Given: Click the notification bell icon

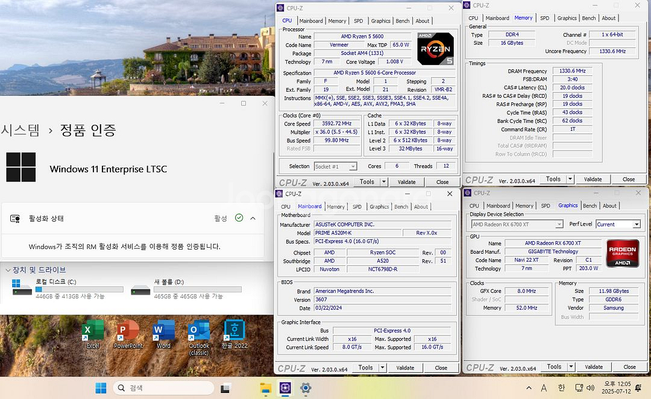Looking at the screenshot, I should [x=638, y=388].
